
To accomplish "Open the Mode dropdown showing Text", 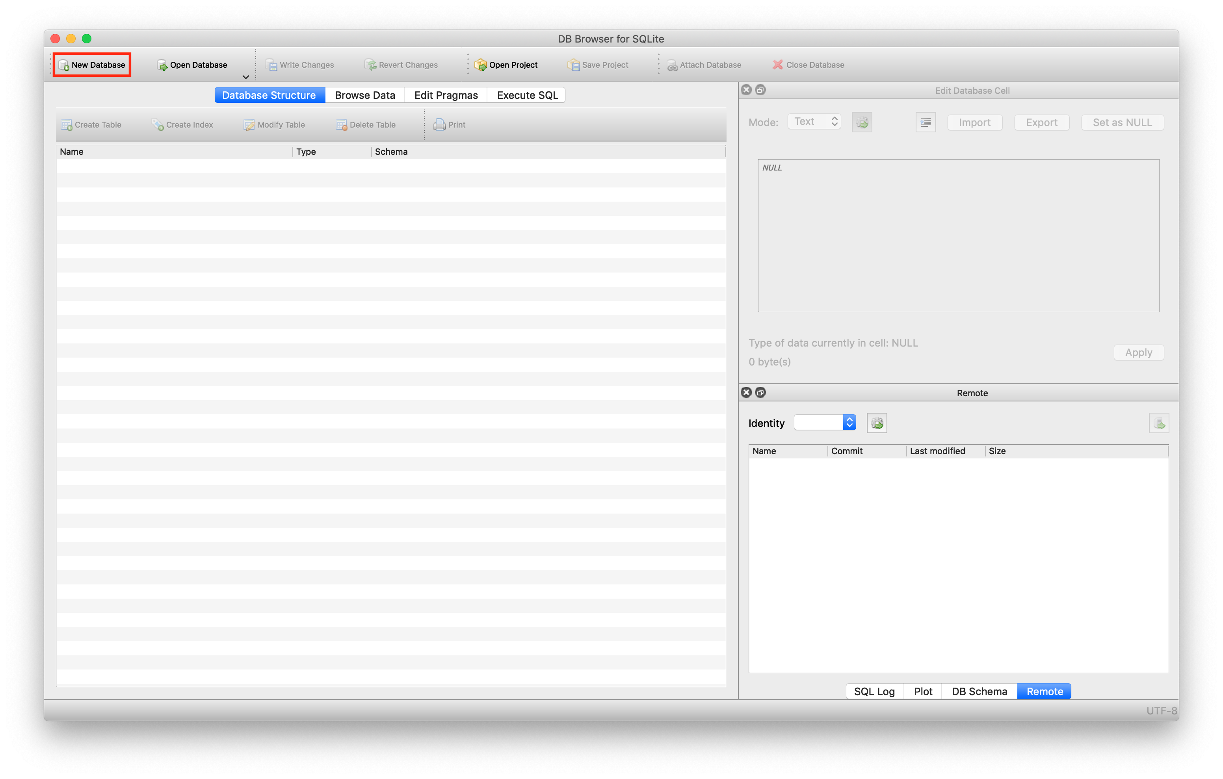I will (814, 122).
